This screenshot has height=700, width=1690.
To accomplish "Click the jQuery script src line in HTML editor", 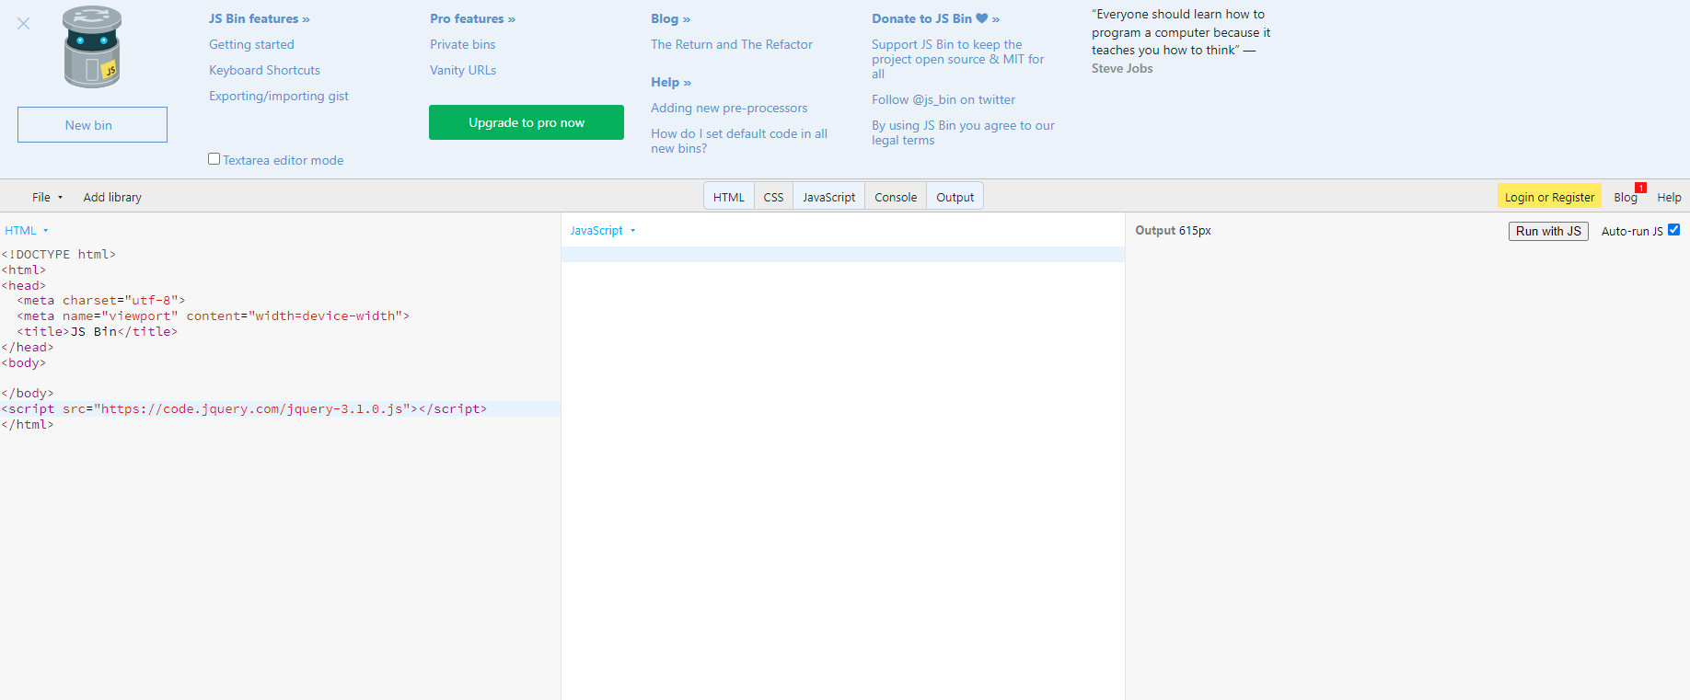I will [x=280, y=408].
